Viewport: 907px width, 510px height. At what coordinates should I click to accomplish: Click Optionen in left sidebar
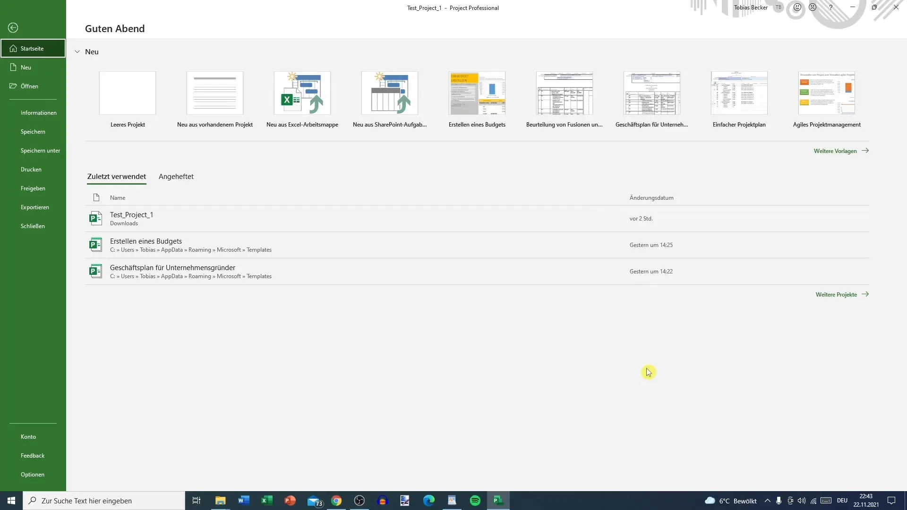point(33,474)
